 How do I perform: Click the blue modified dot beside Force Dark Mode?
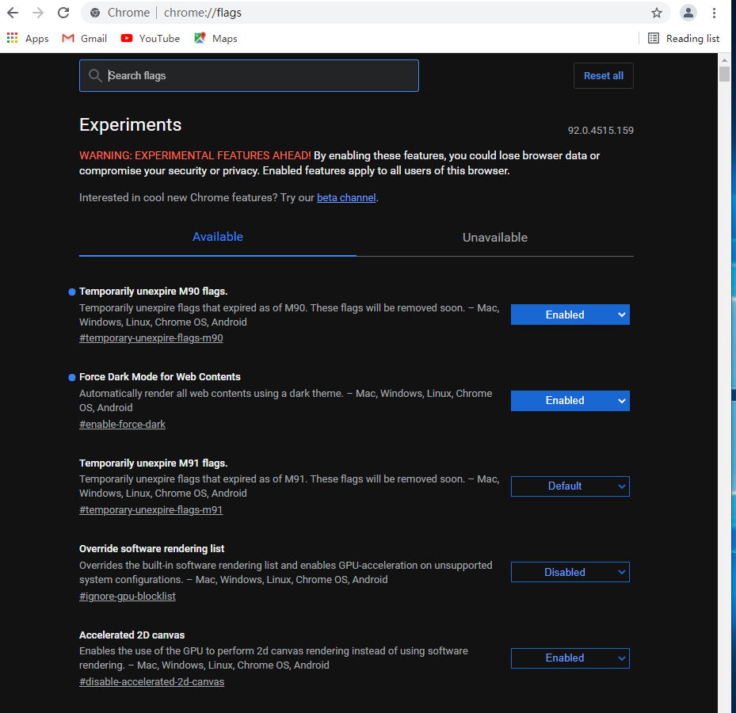coord(72,377)
